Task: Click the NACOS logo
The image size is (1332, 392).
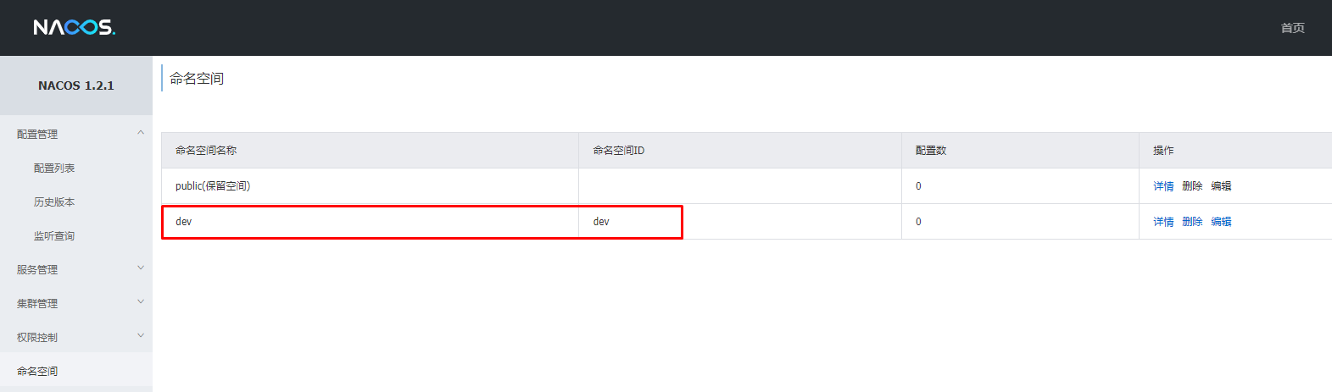Action: [x=74, y=28]
